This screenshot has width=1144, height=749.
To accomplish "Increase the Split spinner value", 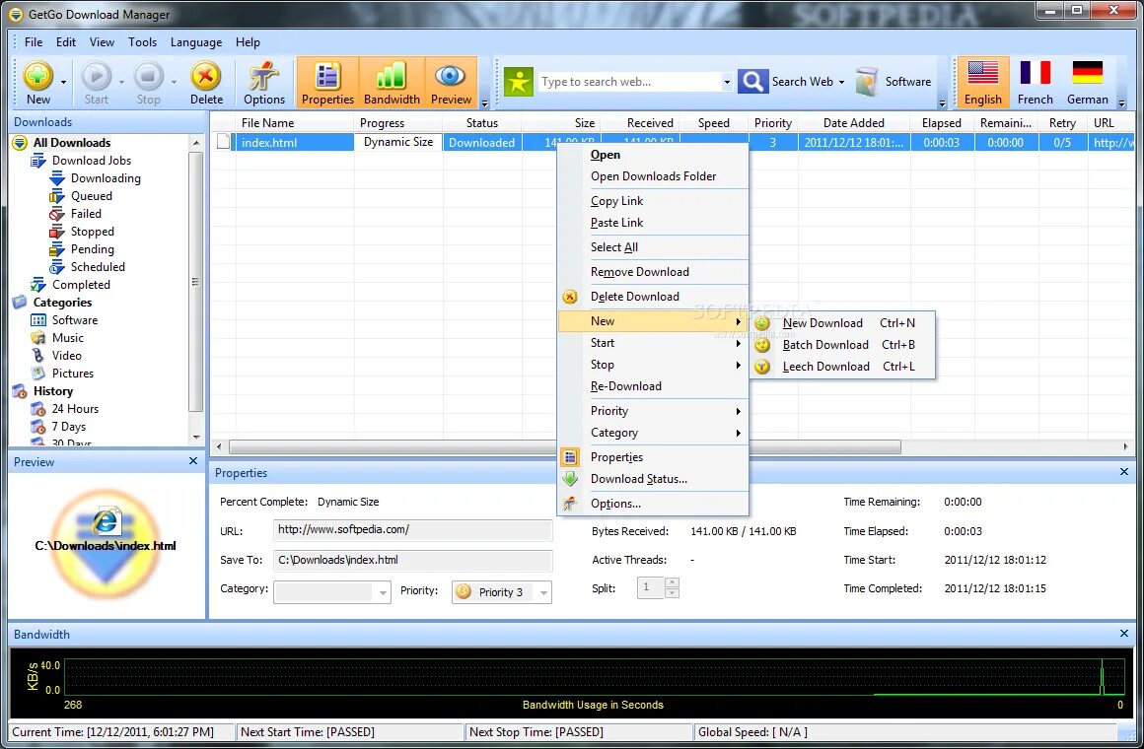I will (x=672, y=582).
